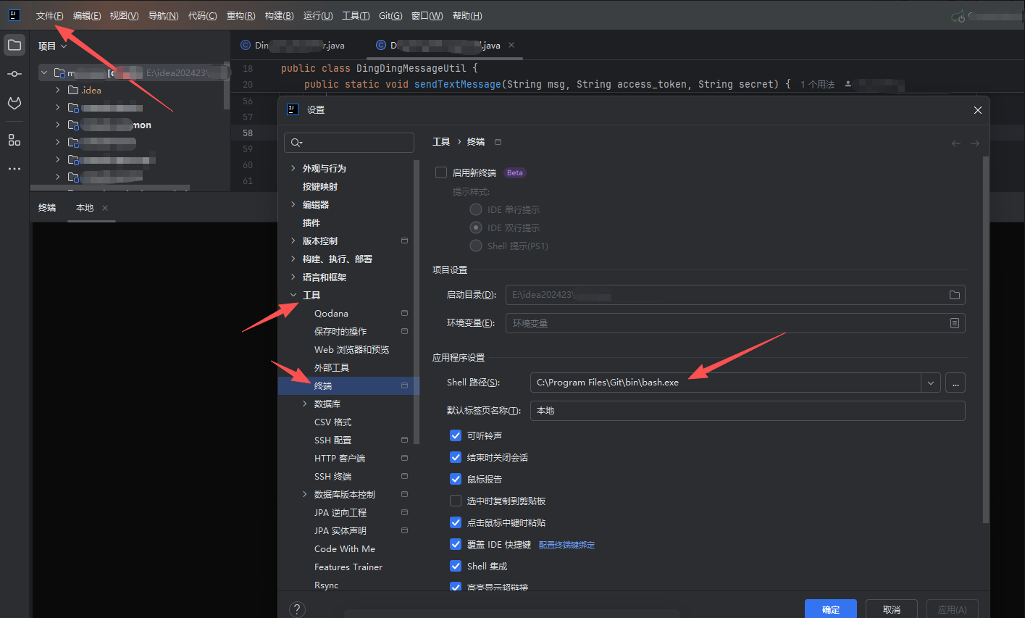Screen dimensions: 1025x618
Task: Click the More tool windows ellipsis icon
Action: click(14, 169)
